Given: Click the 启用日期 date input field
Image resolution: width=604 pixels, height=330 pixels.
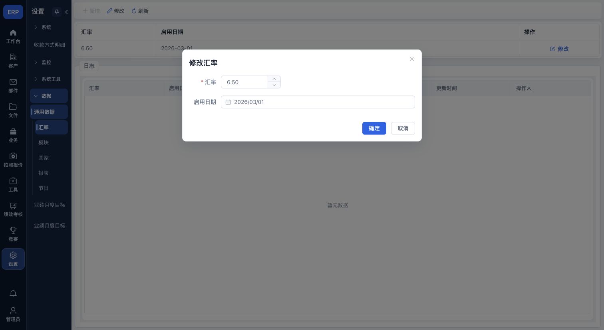Looking at the screenshot, I should click(x=318, y=102).
